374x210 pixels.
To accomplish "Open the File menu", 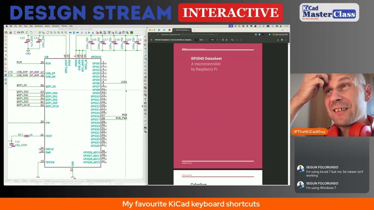I will click(x=15, y=26).
